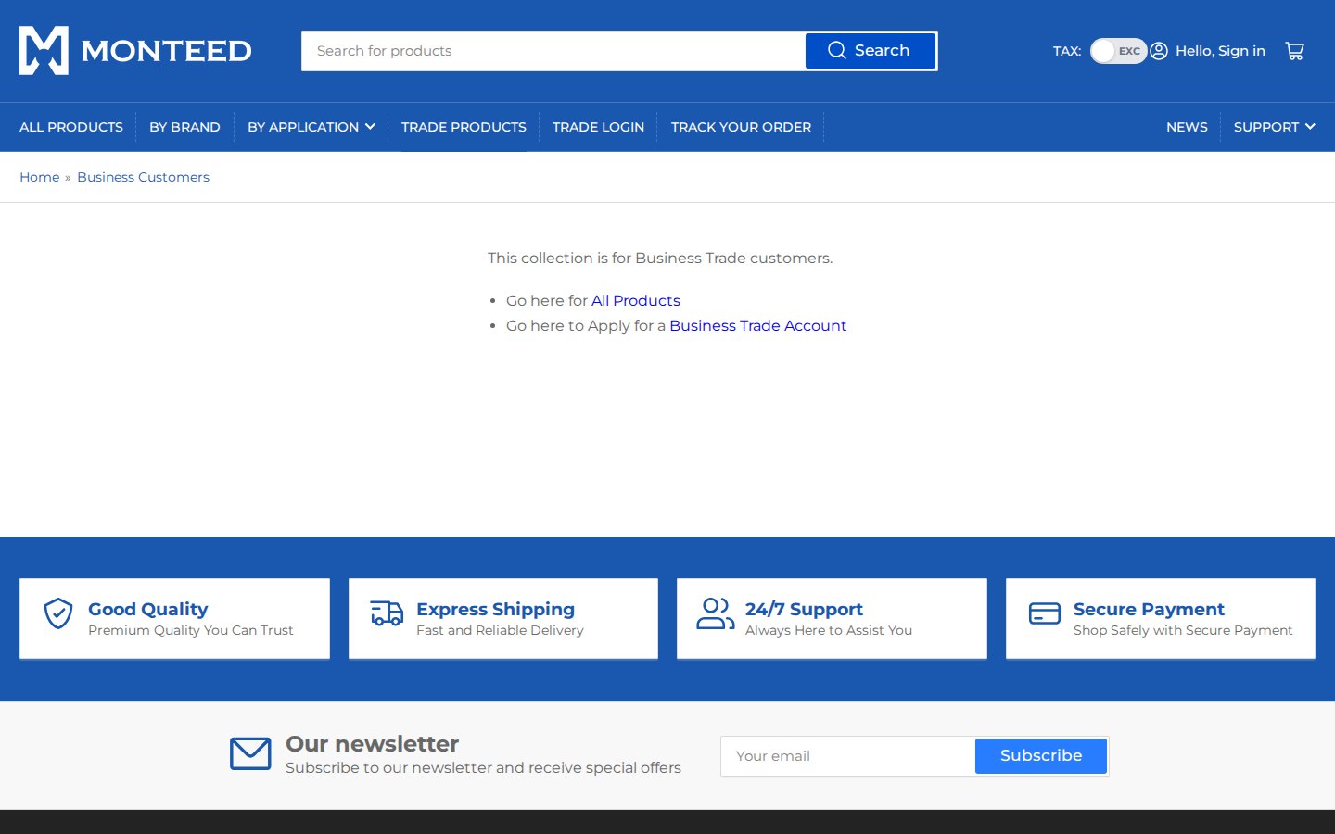Subscribe to the newsletter

tap(1041, 756)
